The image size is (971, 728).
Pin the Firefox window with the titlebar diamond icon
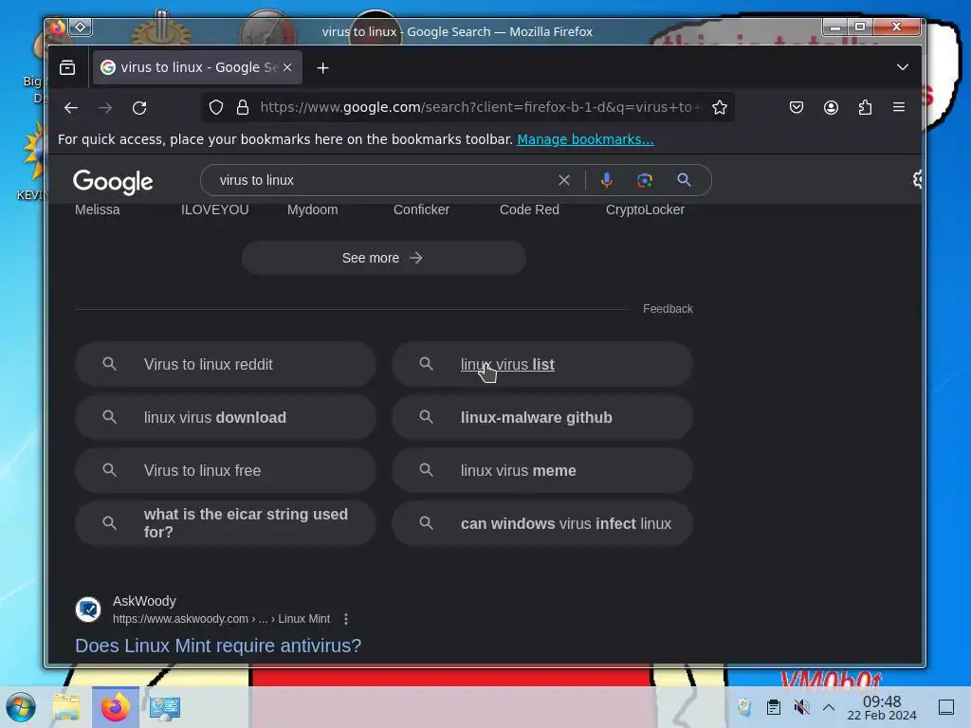(x=81, y=27)
